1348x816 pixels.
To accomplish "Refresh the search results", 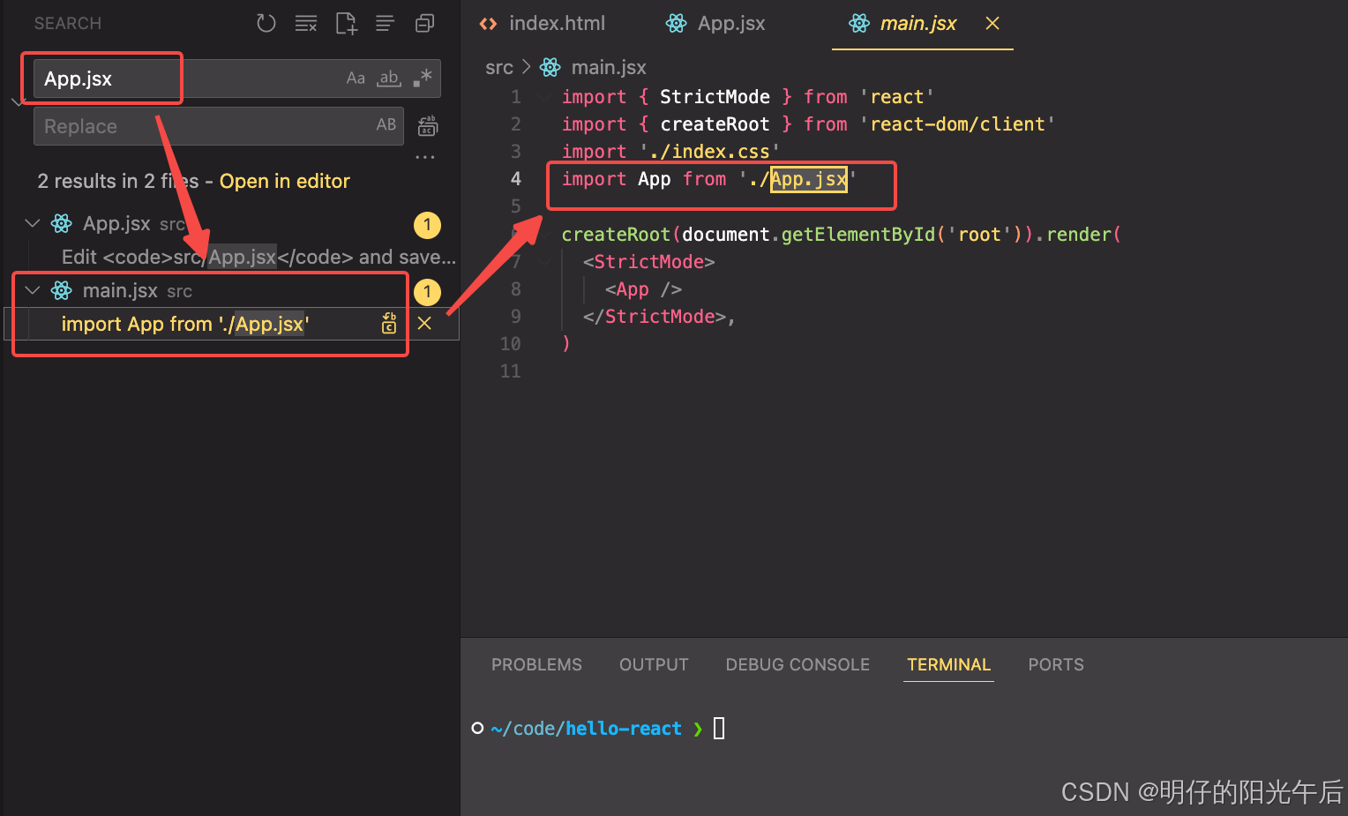I will pos(266,24).
